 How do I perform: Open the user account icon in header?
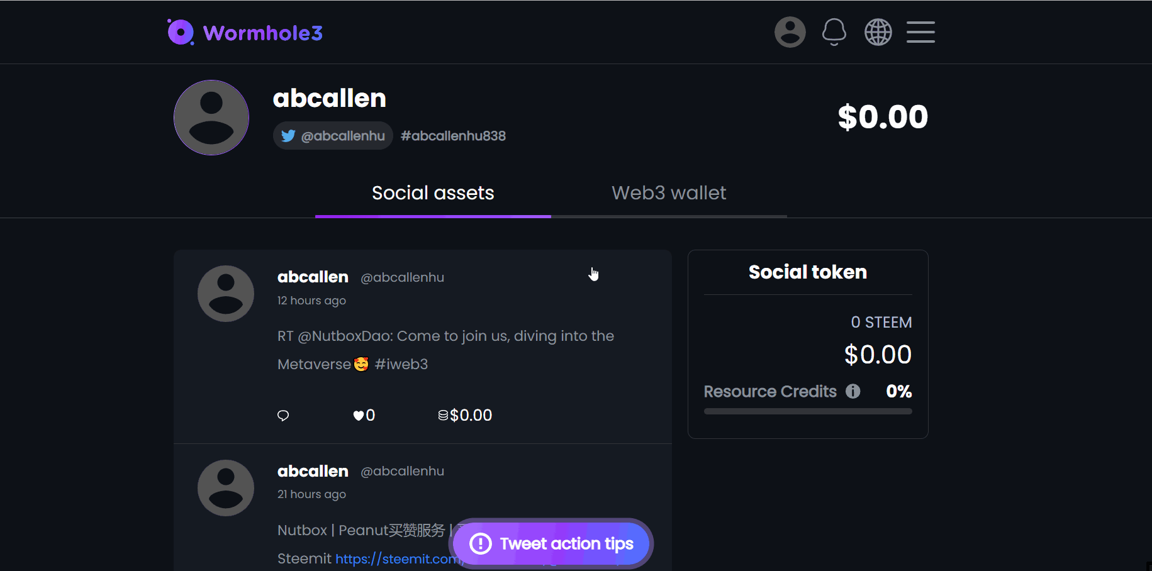790,32
